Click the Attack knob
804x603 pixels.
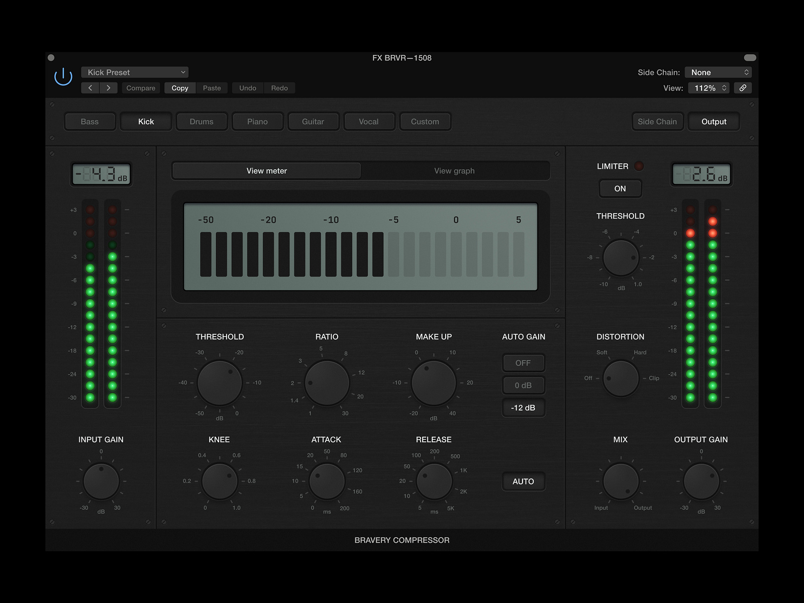tap(326, 481)
